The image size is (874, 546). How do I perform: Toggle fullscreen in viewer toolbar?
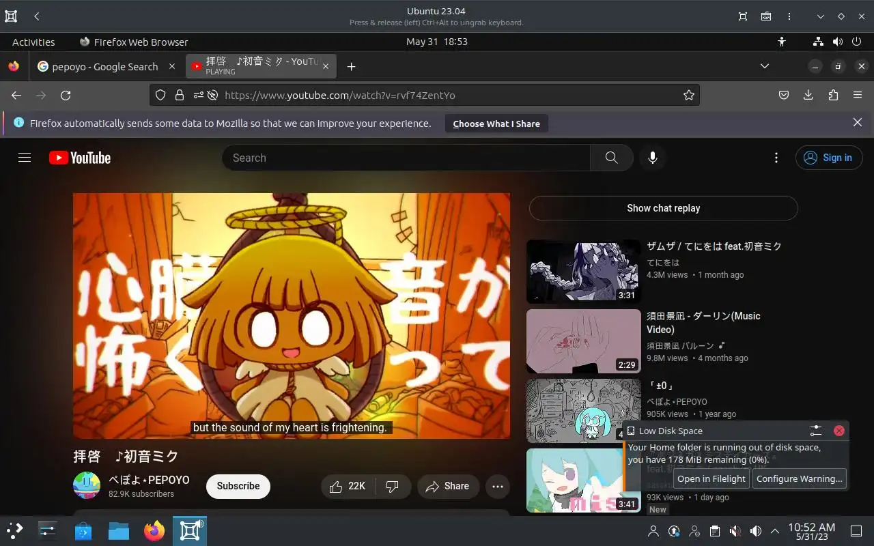click(743, 16)
